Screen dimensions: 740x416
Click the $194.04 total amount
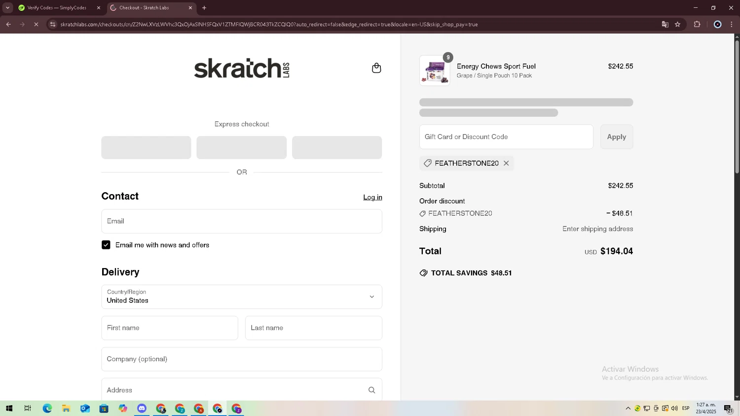(x=617, y=251)
